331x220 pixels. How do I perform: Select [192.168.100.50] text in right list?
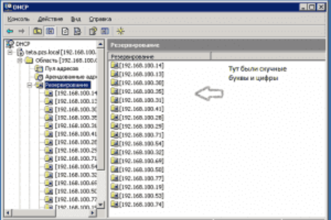coord(141,169)
